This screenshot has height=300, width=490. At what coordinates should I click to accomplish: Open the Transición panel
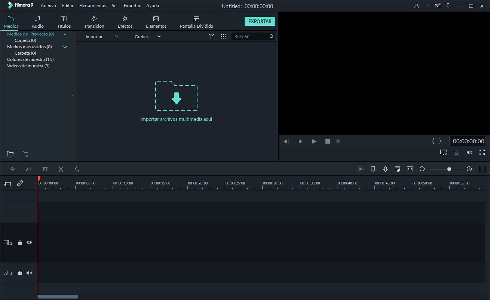pos(94,21)
